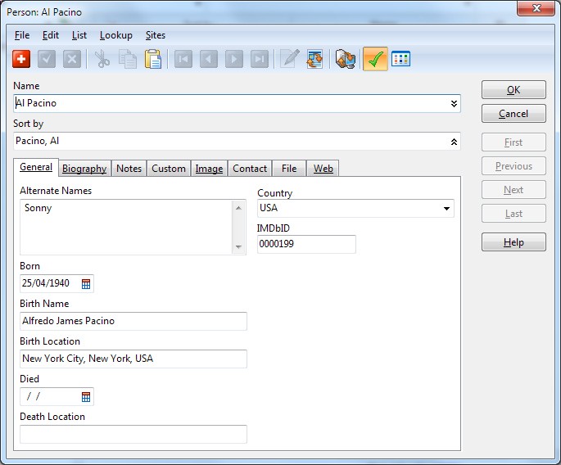Collapse the Sort by field chevron
Screen dimensions: 561x465
coord(454,142)
